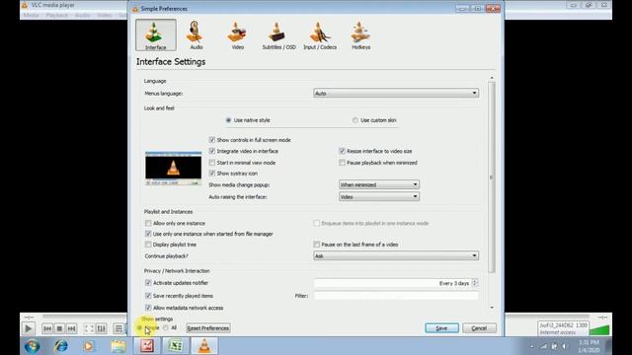This screenshot has height=355, width=632.
Task: Open Windows Explorer folder in the taskbar
Action: [x=118, y=346]
